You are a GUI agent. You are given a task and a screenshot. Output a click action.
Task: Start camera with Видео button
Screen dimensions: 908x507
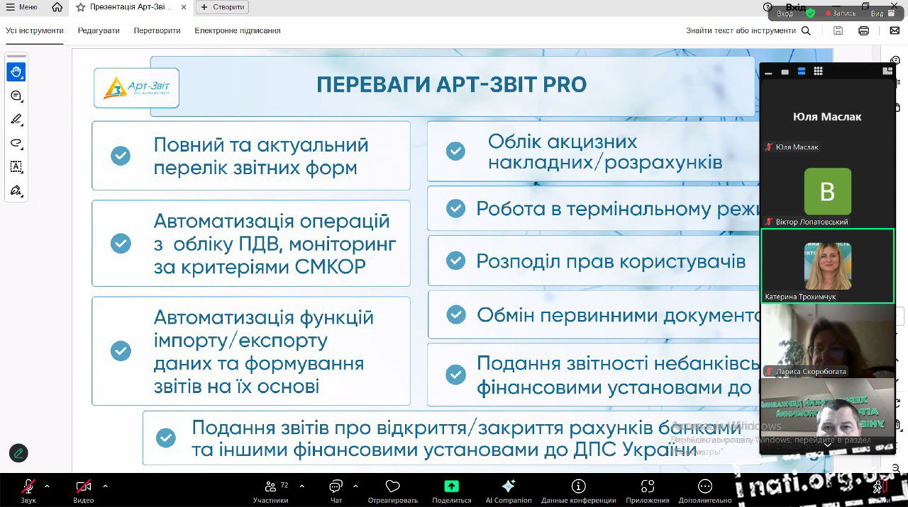pos(84,490)
